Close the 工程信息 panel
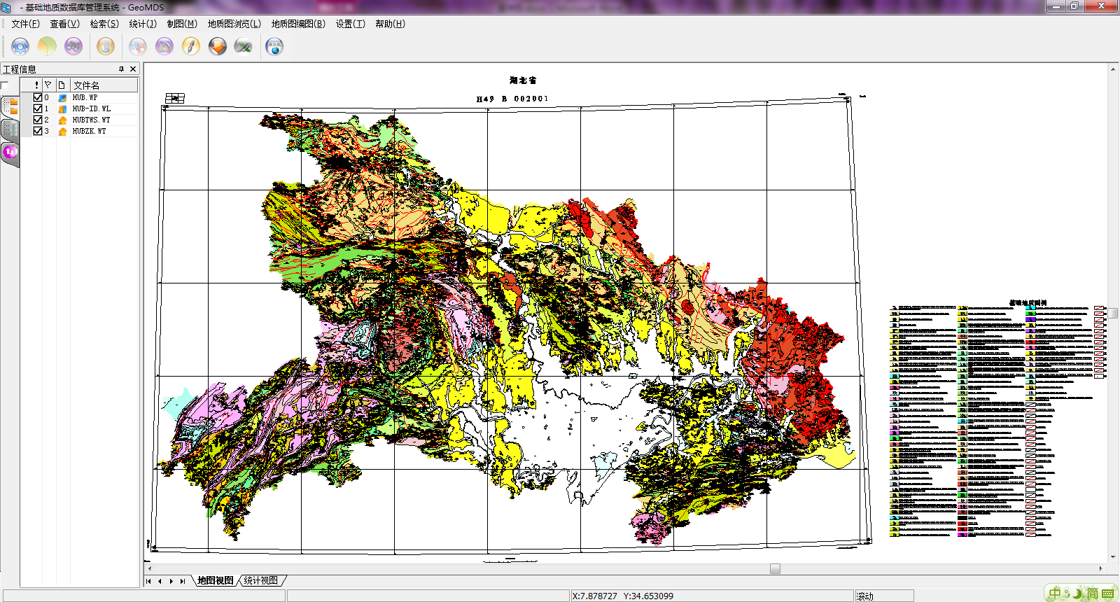 coord(133,69)
